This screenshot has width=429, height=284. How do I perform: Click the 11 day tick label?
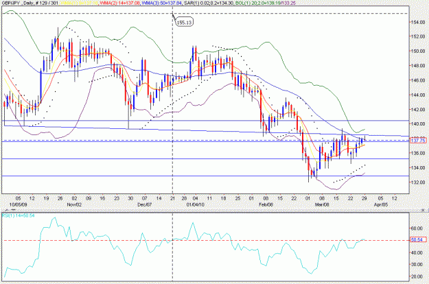pos(209,198)
